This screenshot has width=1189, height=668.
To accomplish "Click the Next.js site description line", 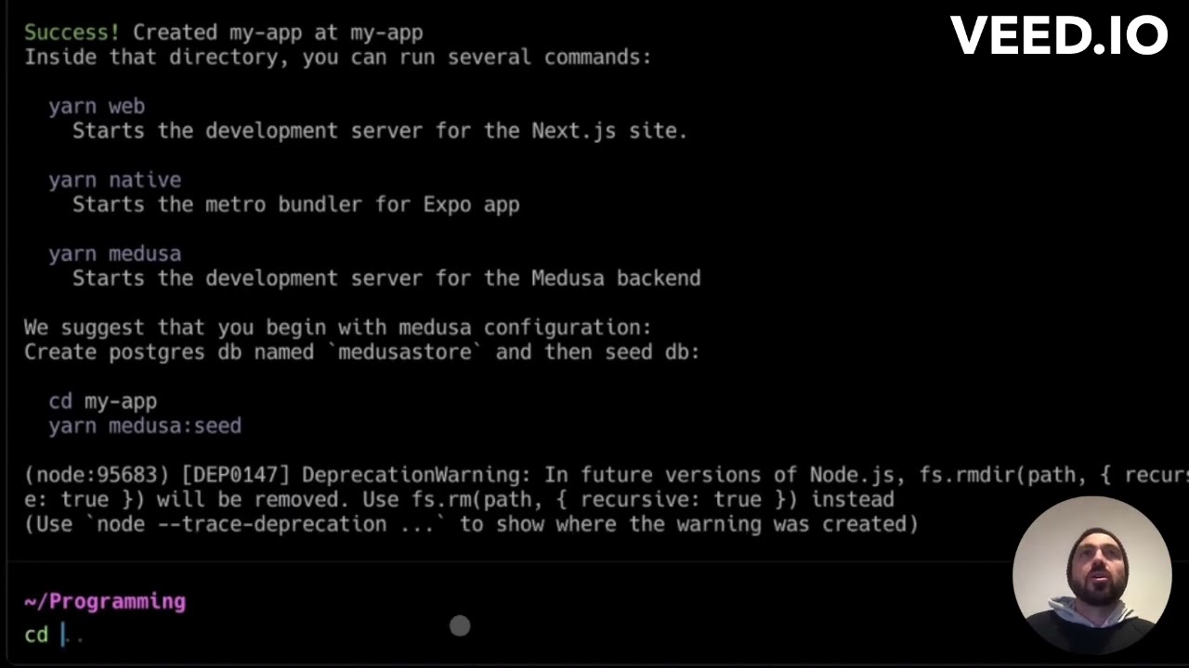I will (379, 131).
